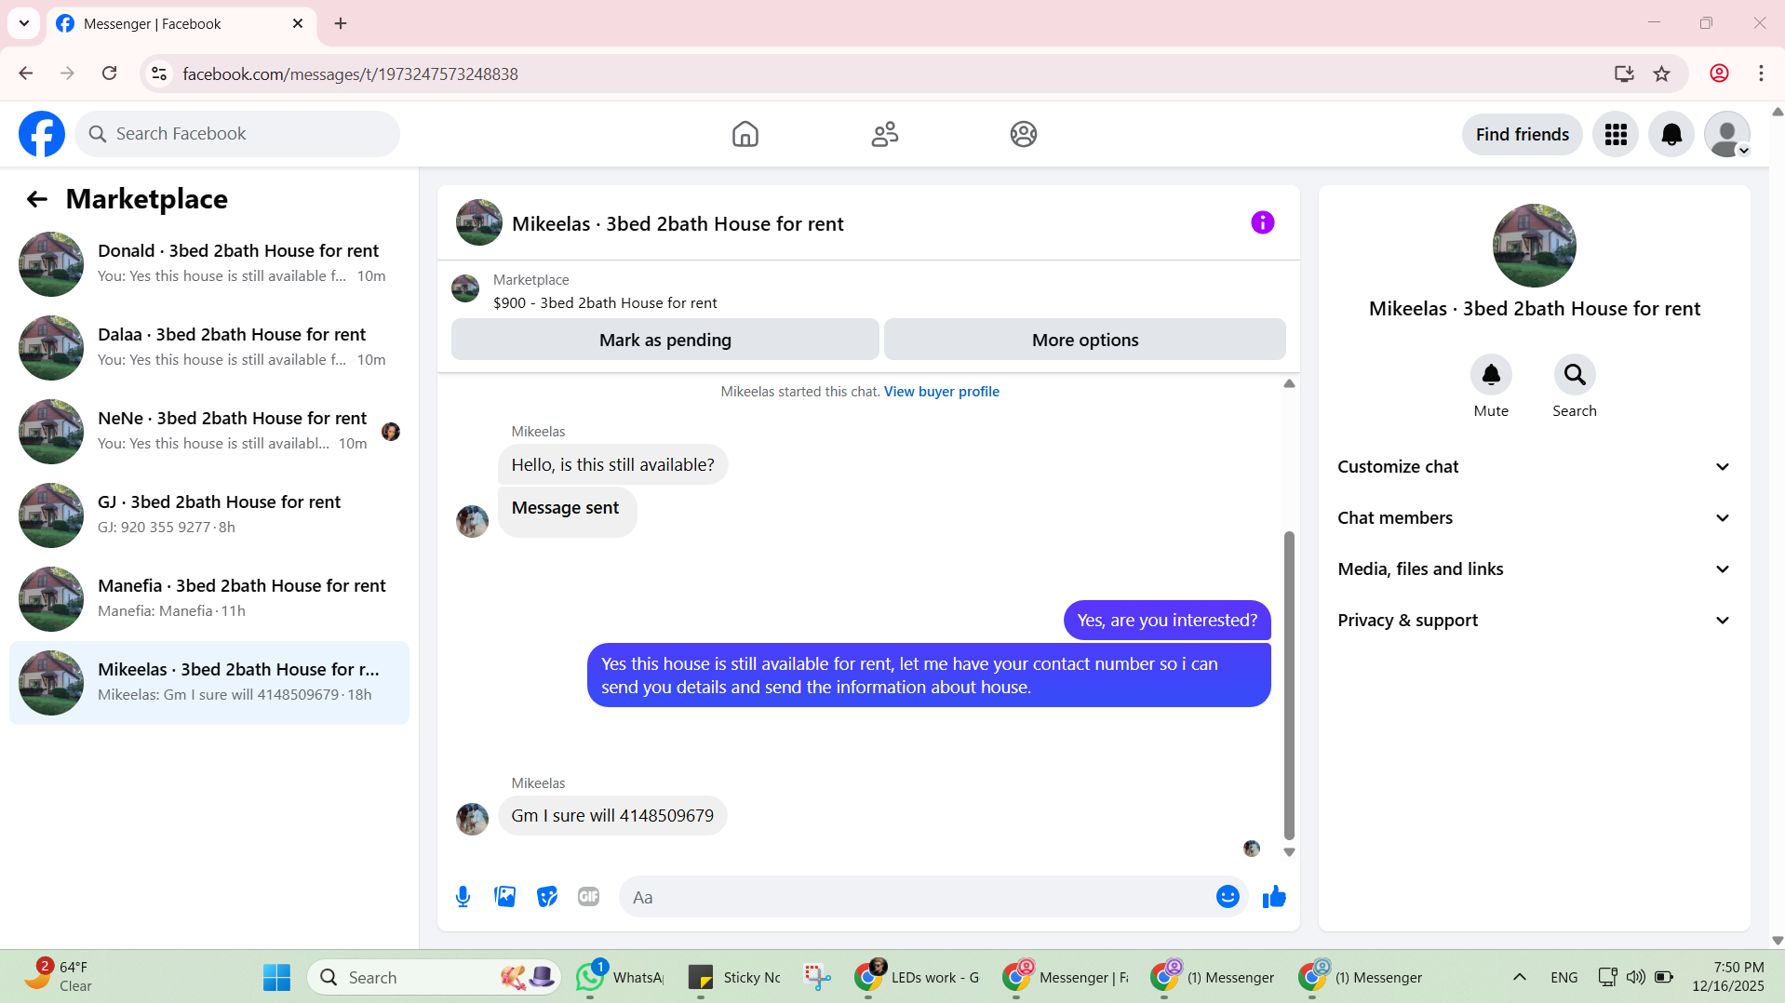This screenshot has height=1003, width=1785.
Task: Open the Notifications bell icon
Action: (x=1671, y=135)
